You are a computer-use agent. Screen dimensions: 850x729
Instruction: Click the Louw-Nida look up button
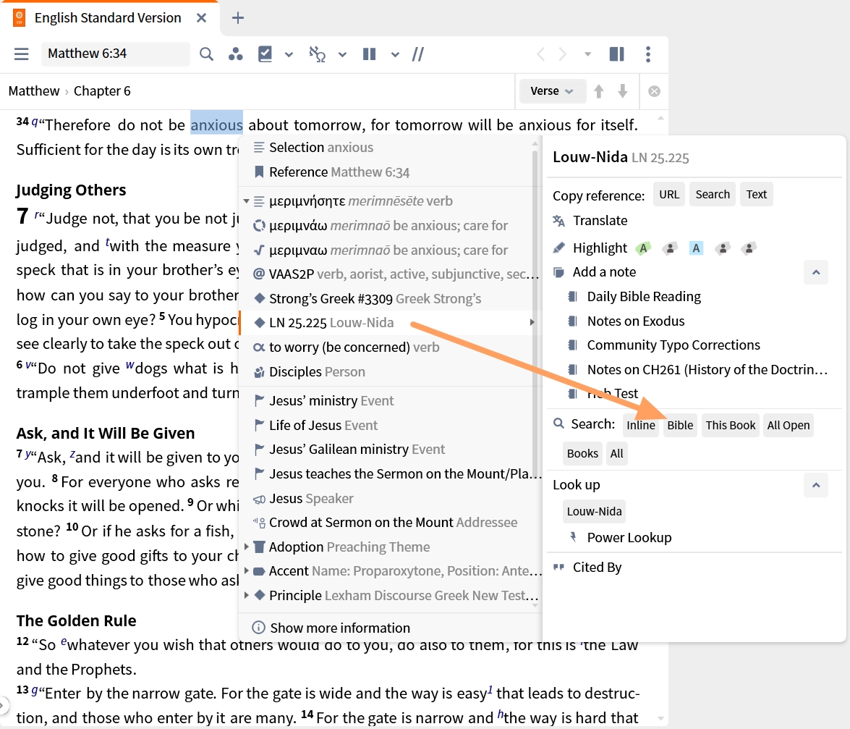pyautogui.click(x=594, y=512)
